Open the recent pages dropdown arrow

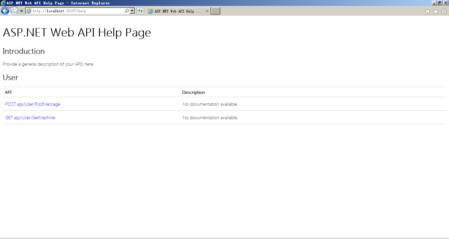pyautogui.click(x=21, y=11)
